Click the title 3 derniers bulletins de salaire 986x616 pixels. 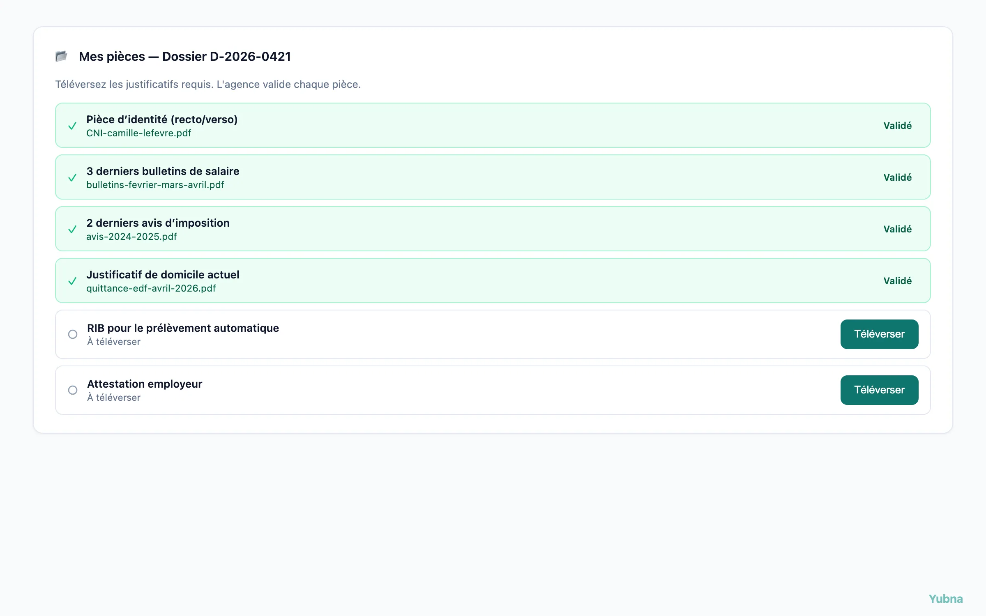(x=163, y=171)
